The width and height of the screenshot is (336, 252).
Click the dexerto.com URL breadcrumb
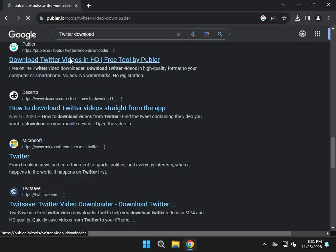point(69,99)
